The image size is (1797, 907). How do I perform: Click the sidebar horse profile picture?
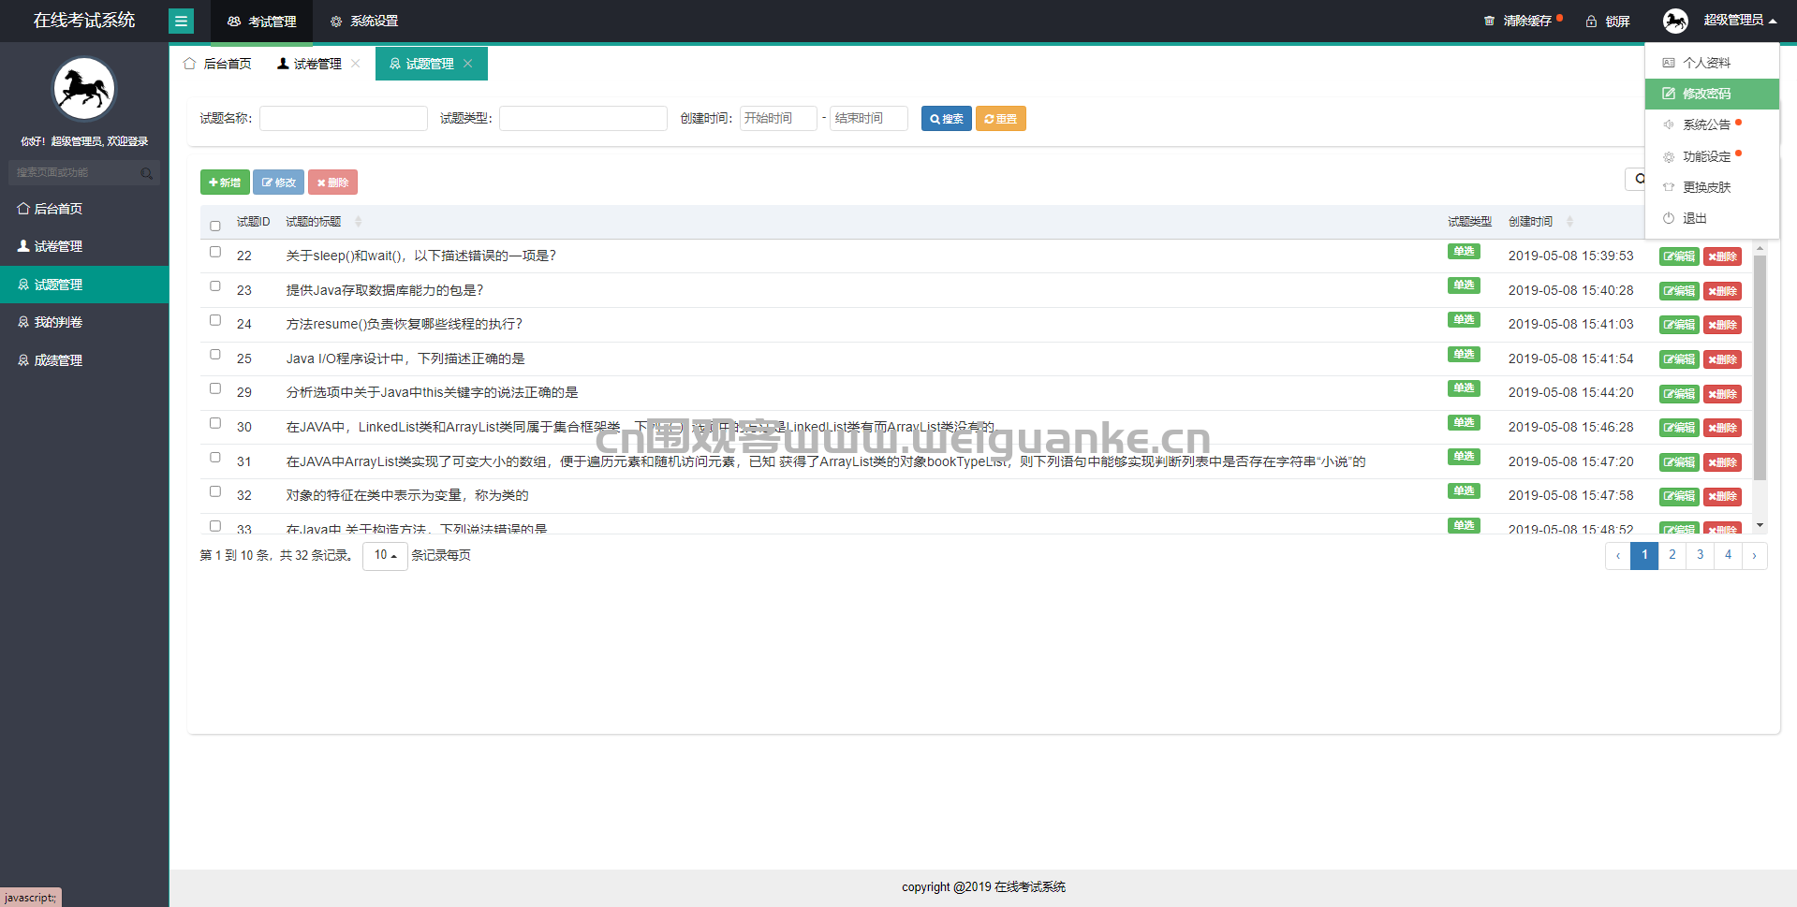pos(84,90)
